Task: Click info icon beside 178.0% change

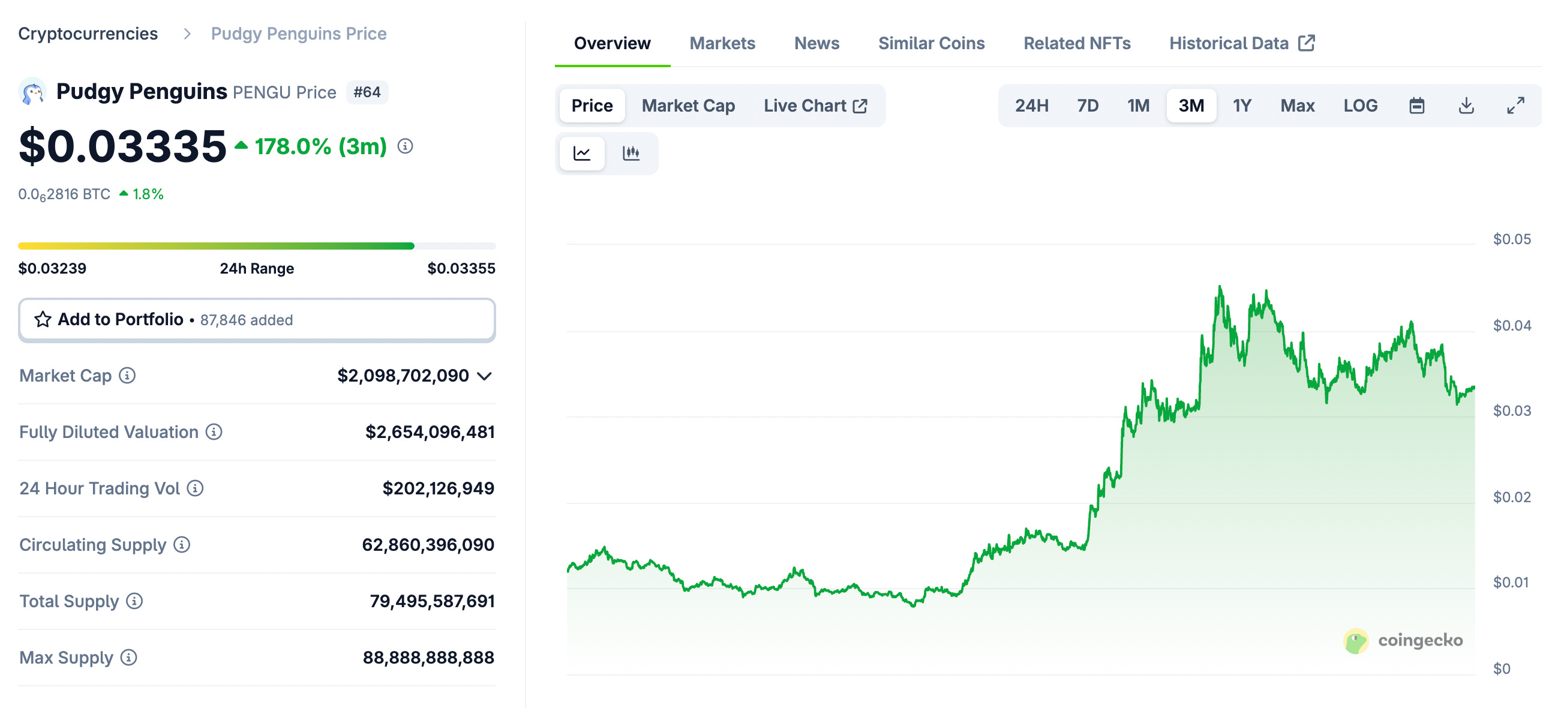Action: coord(405,146)
